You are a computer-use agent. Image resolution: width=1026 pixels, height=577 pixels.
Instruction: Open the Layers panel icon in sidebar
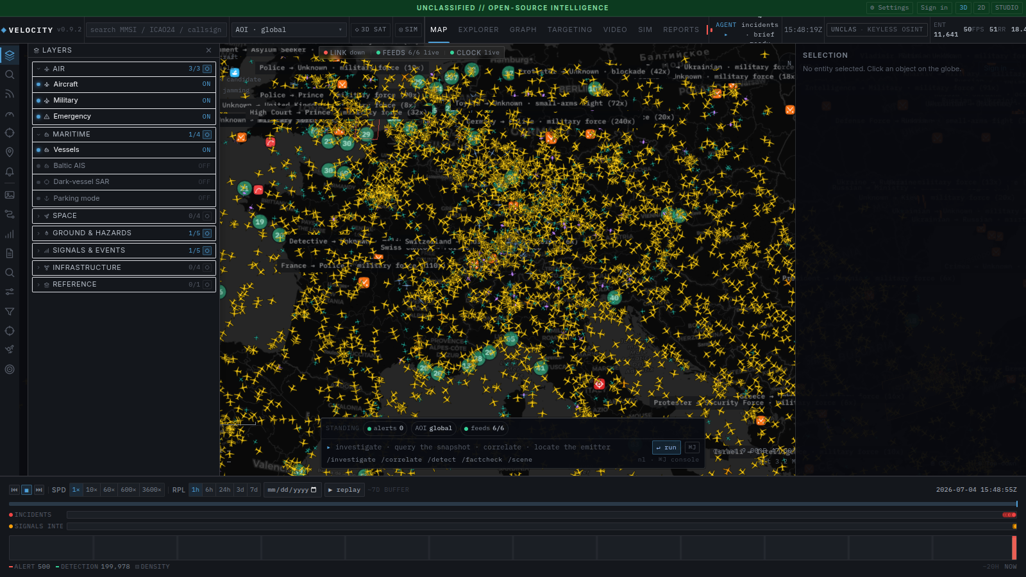point(10,55)
